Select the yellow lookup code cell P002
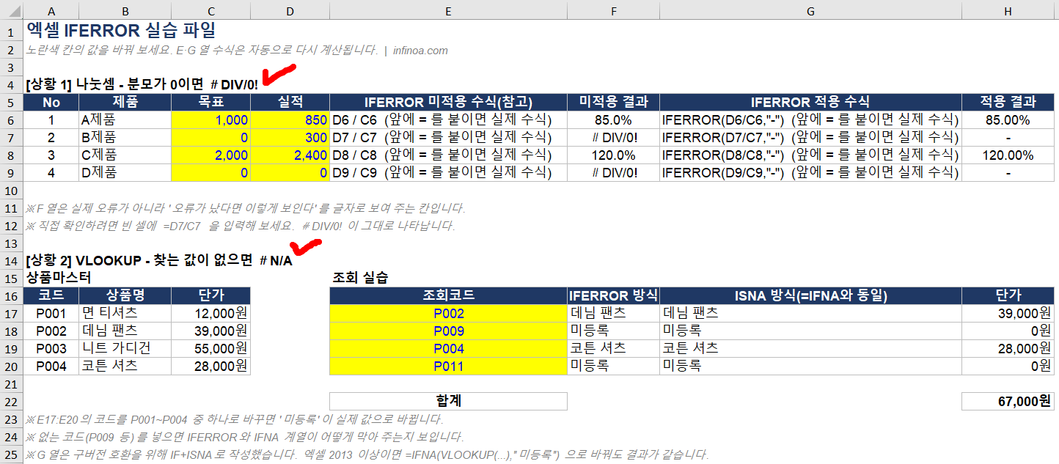The width and height of the screenshot is (1059, 464). [448, 313]
